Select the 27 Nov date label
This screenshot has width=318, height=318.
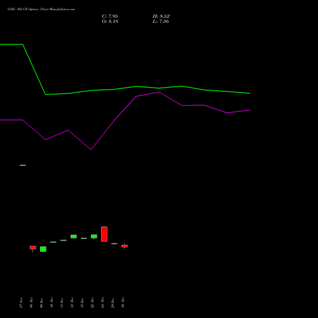[21, 303]
